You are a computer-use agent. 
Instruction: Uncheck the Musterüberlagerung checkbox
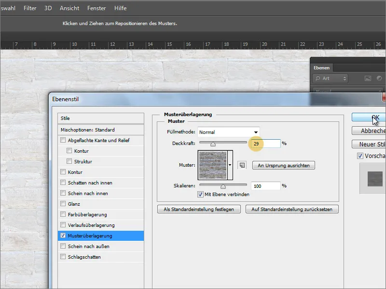click(x=63, y=236)
